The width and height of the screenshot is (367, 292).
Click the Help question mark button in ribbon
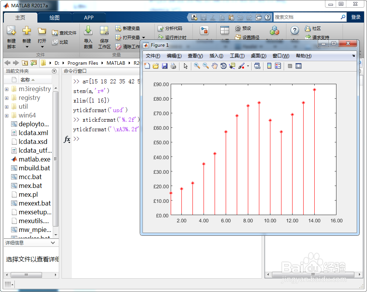coord(295,31)
